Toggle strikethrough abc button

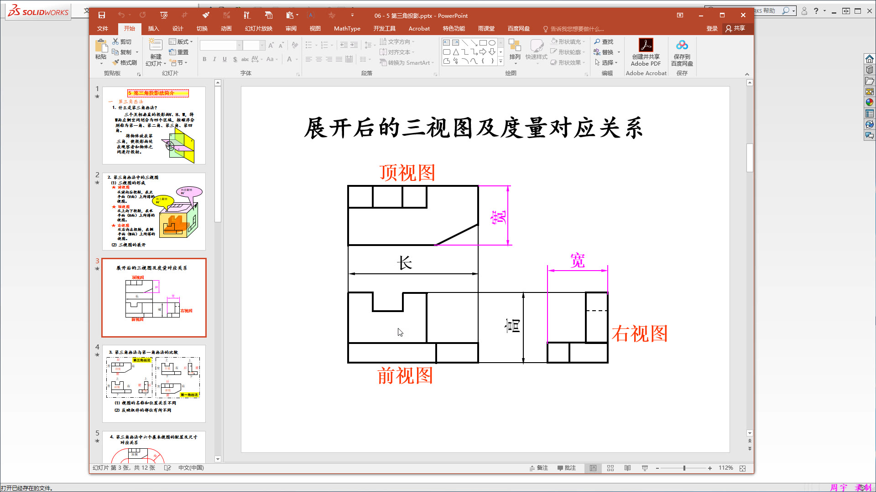click(245, 59)
